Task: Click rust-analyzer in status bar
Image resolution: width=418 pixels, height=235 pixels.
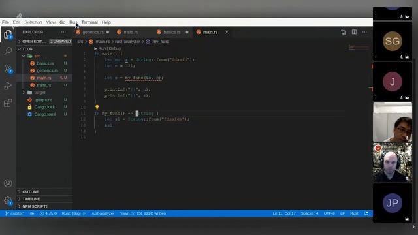Action: pyautogui.click(x=103, y=213)
